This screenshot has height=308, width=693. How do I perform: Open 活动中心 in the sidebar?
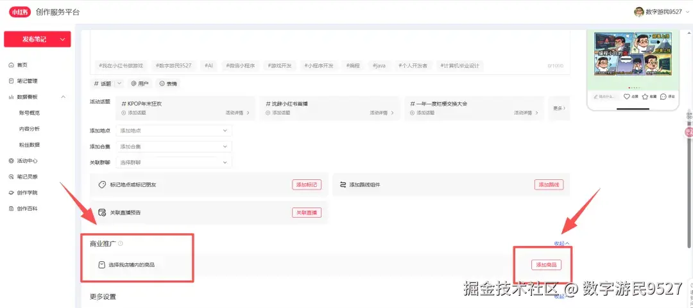27,161
